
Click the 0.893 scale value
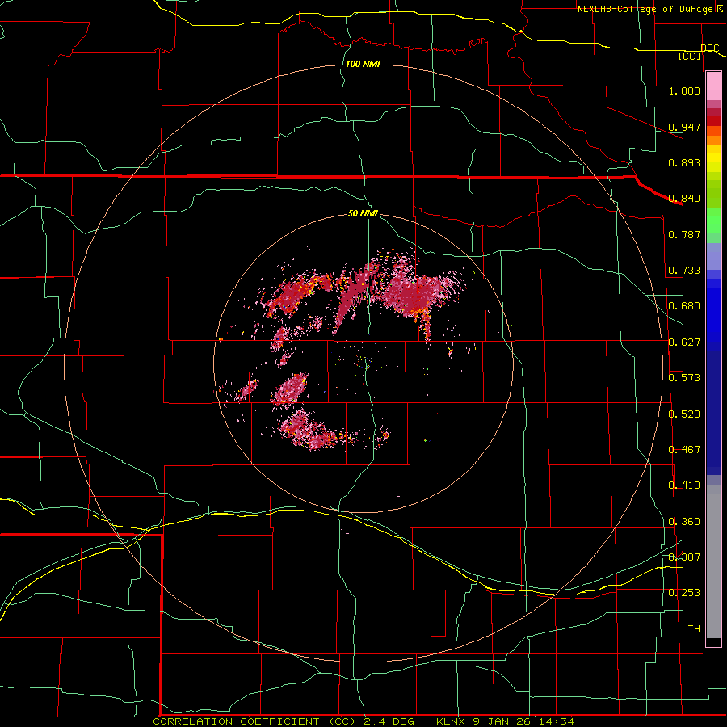click(684, 162)
